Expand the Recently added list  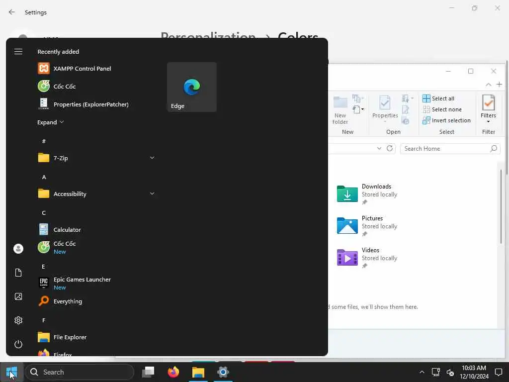click(50, 122)
